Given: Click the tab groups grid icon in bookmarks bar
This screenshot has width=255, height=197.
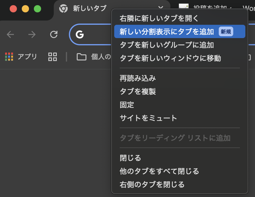Looking at the screenshot, I should 53,57.
